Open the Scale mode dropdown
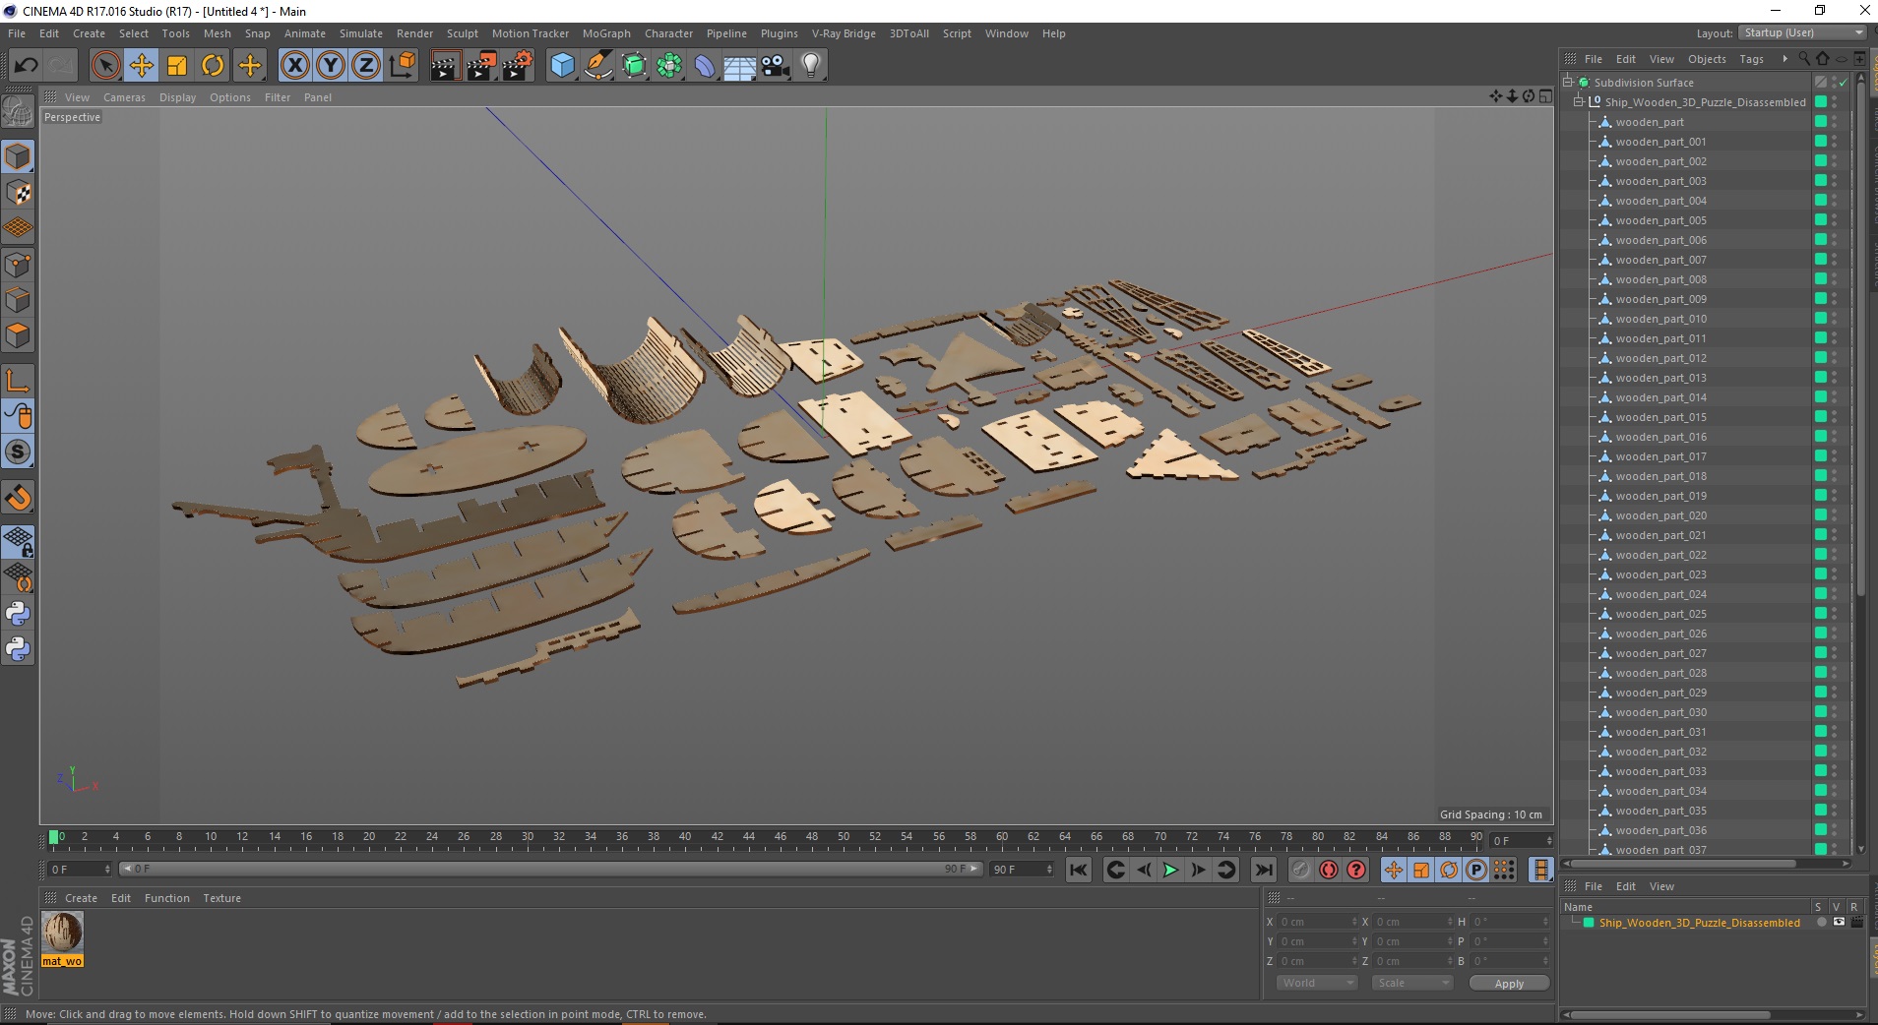 point(1412,983)
